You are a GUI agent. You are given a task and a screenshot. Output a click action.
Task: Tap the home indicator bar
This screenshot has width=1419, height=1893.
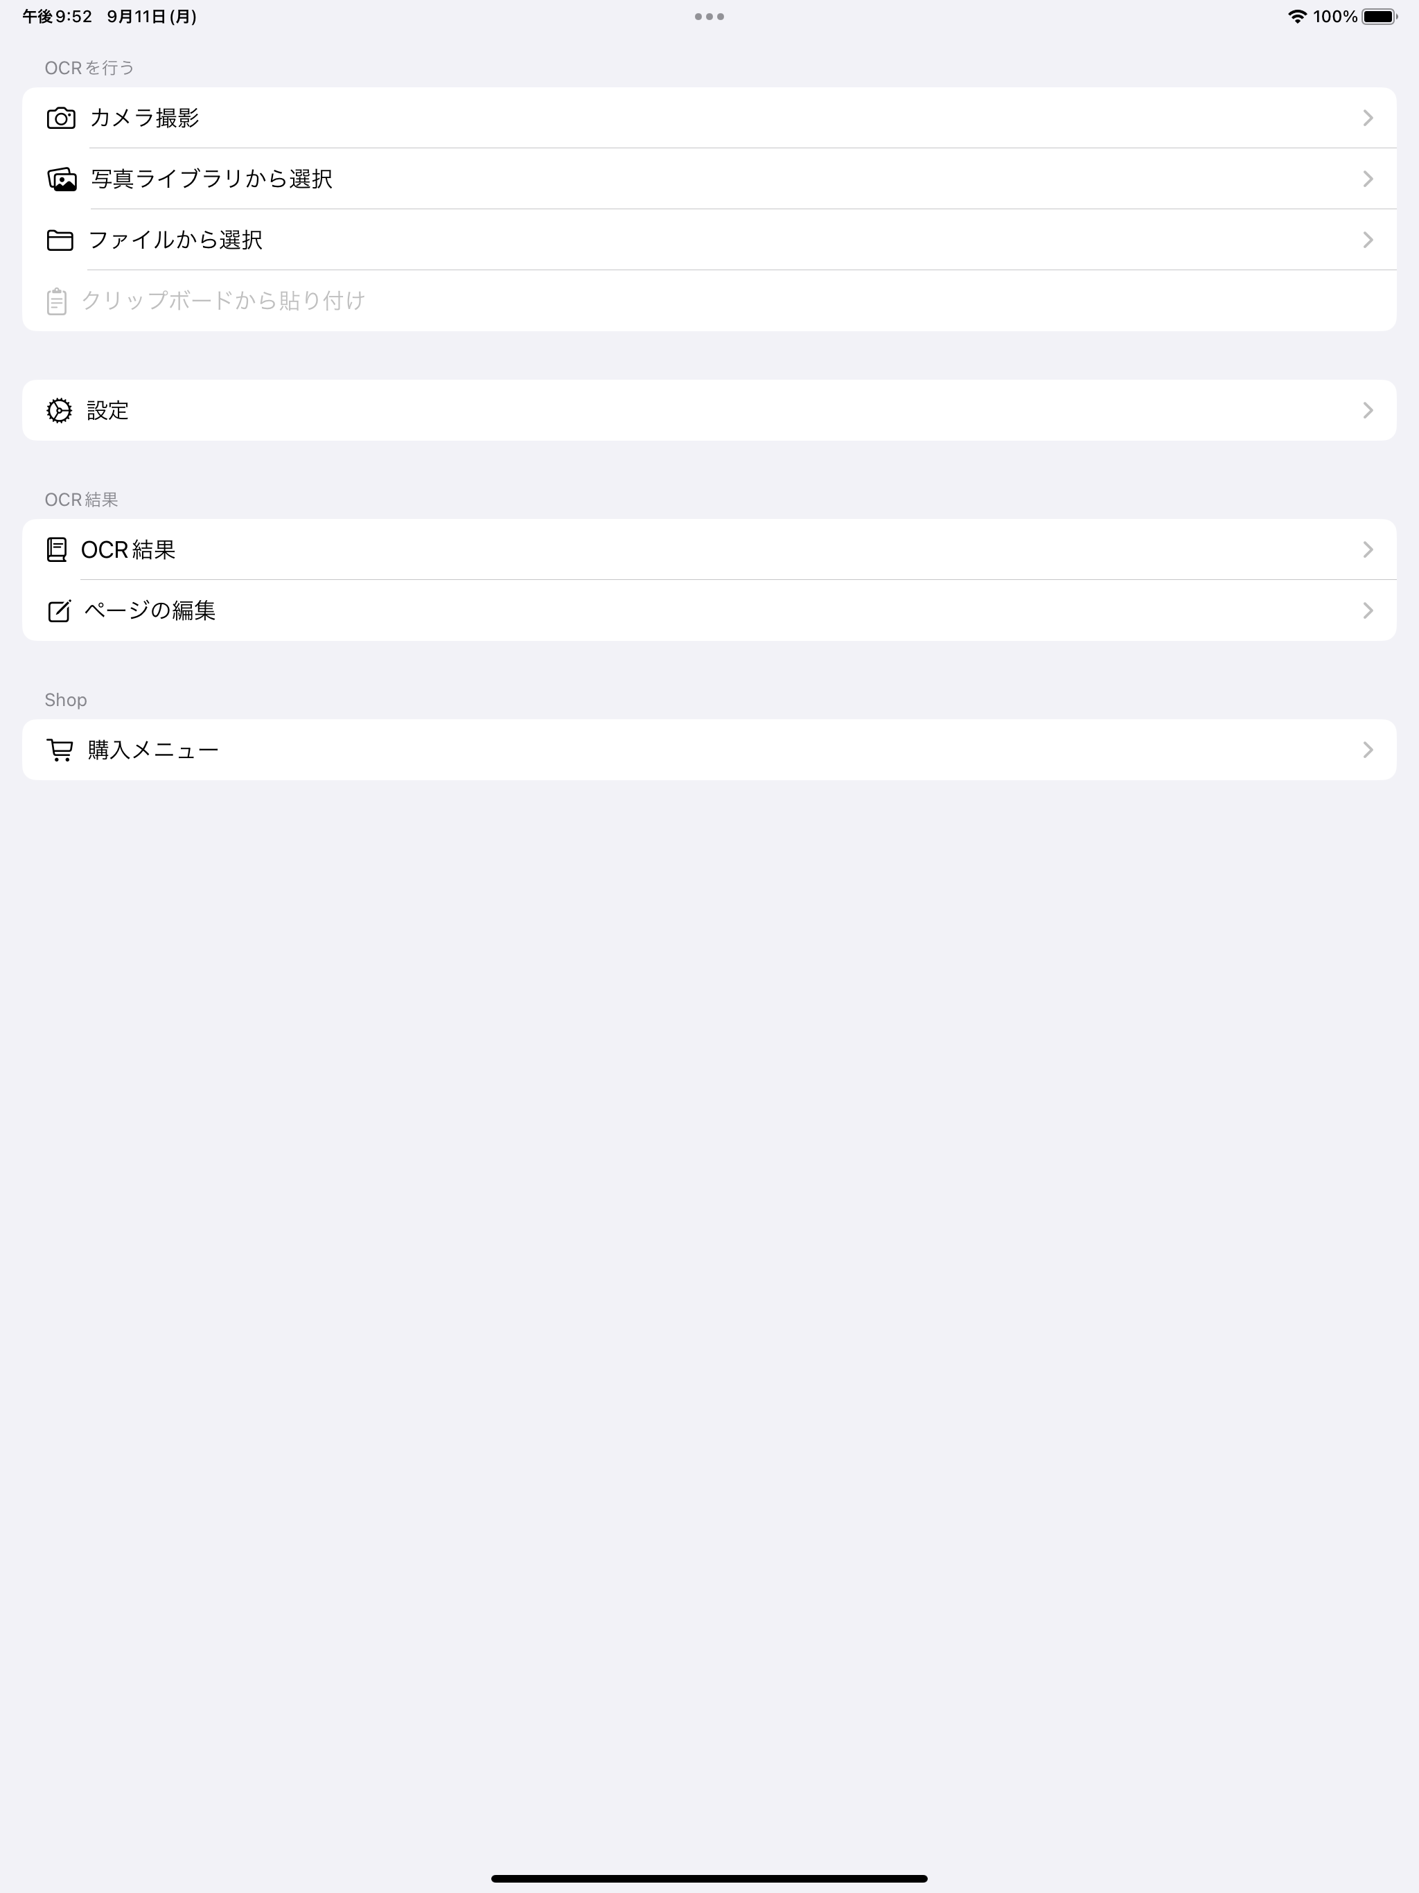pos(709,1878)
